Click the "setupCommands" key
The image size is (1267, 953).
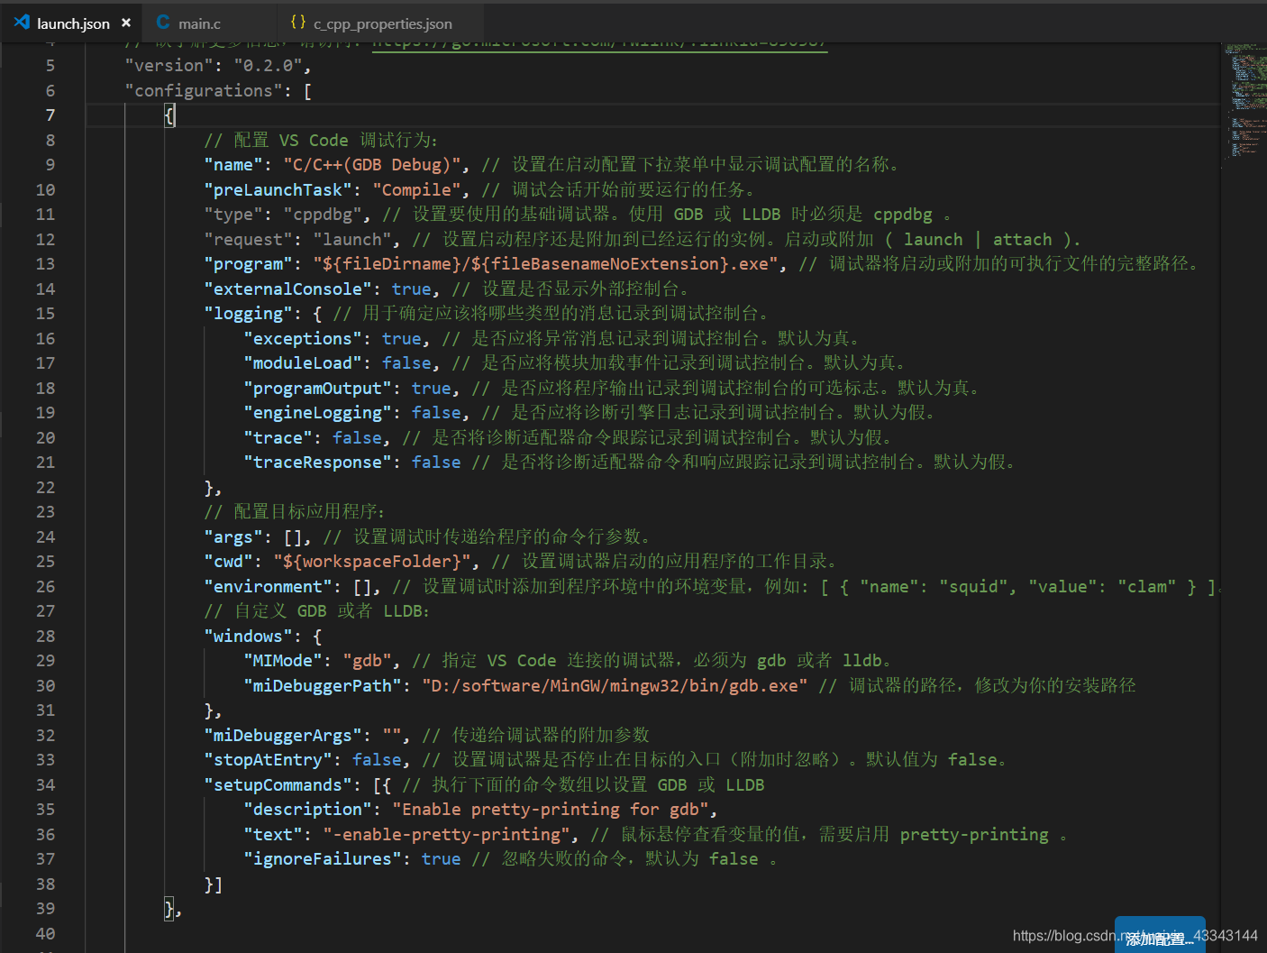pyautogui.click(x=278, y=785)
